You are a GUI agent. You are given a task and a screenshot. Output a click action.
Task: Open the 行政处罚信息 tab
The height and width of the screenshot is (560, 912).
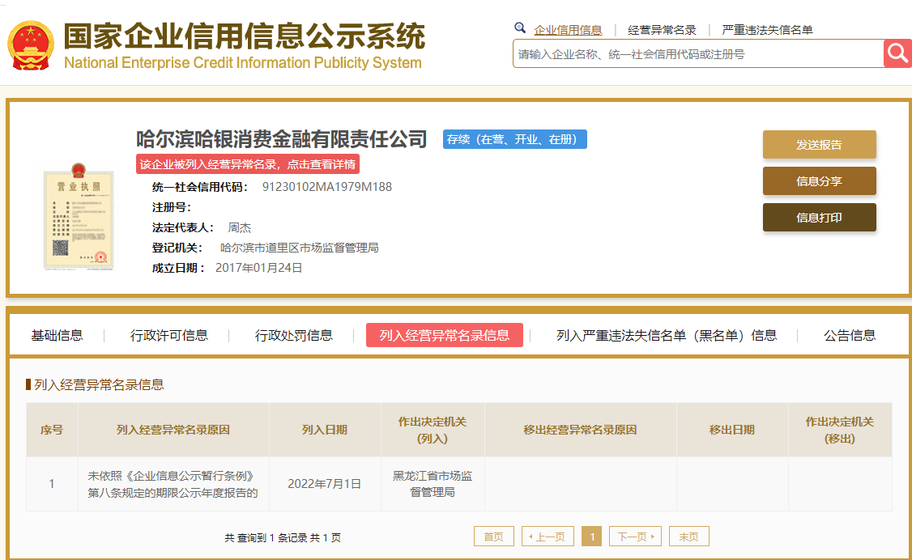[294, 335]
